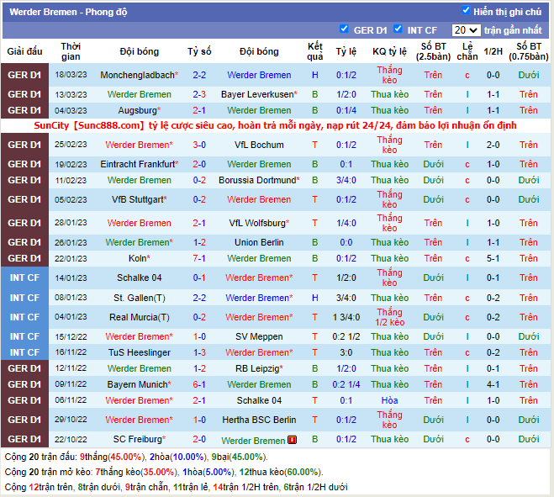This screenshot has width=554, height=497.
Task: Open the SunCity Sunc888.com advertisement link
Action: 276,125
